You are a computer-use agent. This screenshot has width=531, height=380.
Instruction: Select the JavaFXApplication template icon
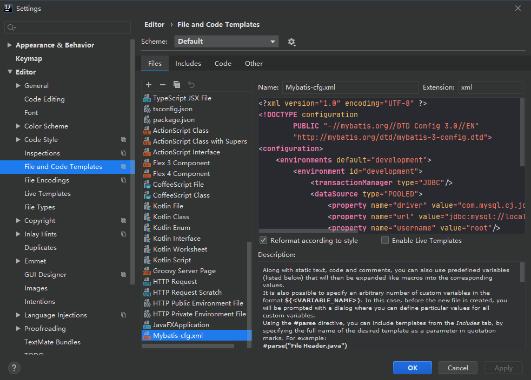pyautogui.click(x=147, y=325)
